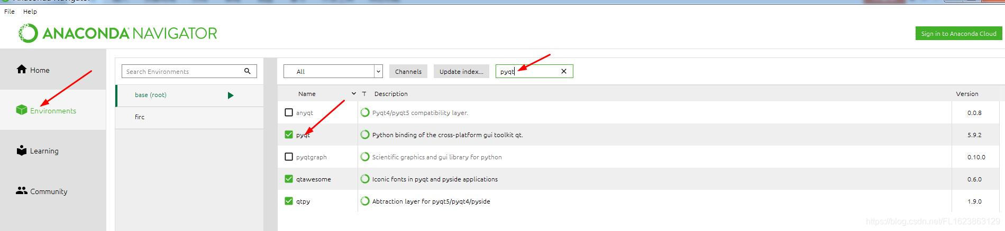The image size is (1005, 231).
Task: Open the Learning tab
Action: [53, 151]
